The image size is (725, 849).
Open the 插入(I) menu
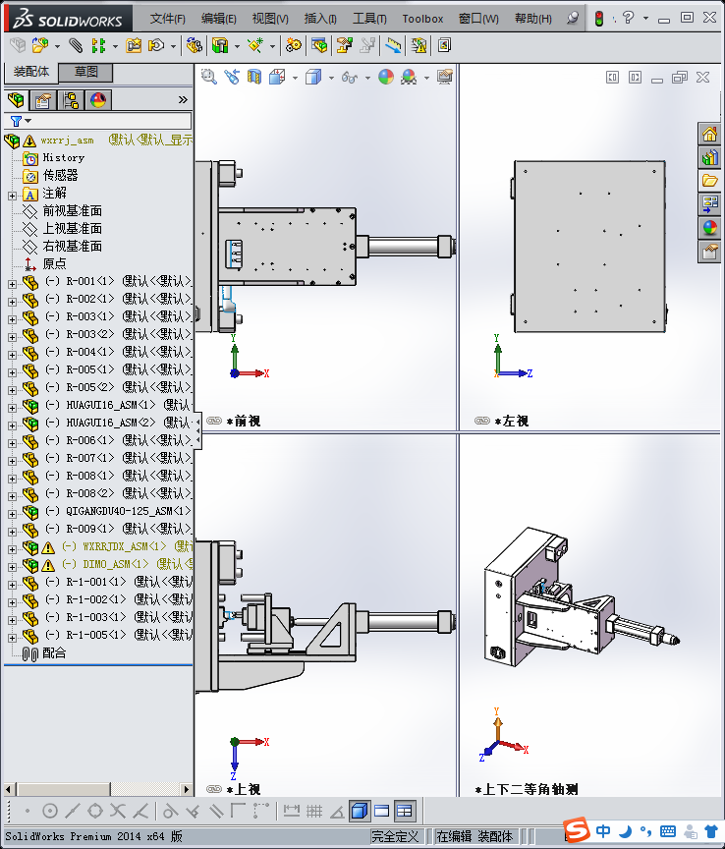click(x=320, y=19)
